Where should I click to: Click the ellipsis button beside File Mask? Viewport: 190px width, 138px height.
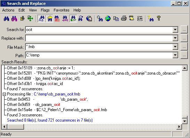pyautogui.click(x=184, y=47)
